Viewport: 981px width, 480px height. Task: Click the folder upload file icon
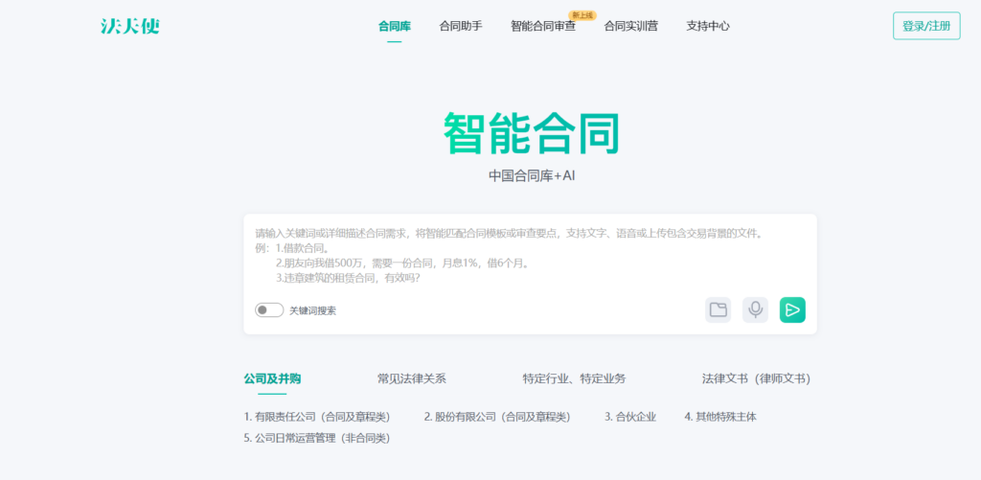click(x=718, y=309)
